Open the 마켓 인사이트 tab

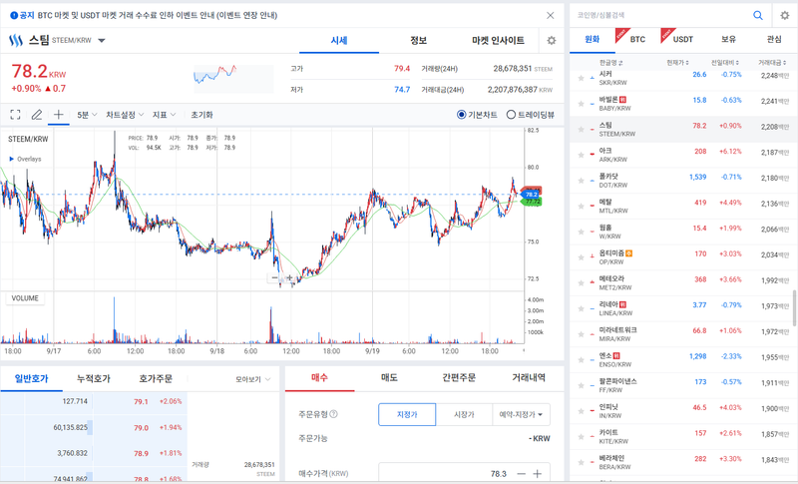(x=498, y=40)
